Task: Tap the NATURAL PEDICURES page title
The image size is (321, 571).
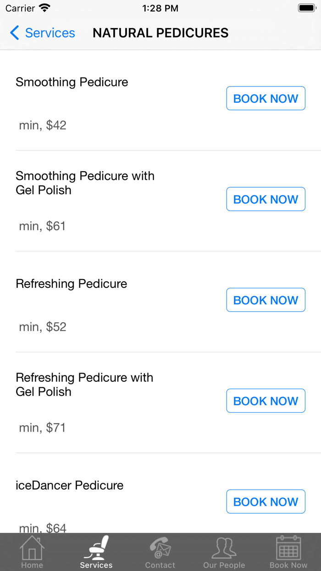Action: (x=160, y=33)
